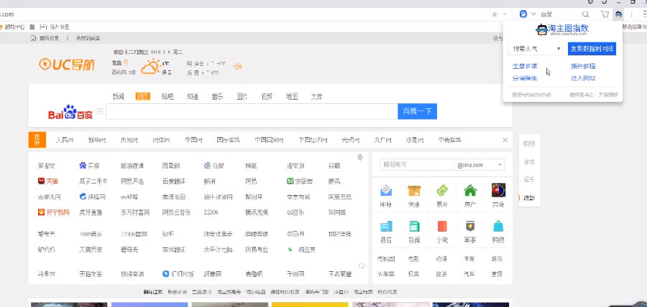Open the @sina.com email domain dropdown
Image resolution: width=647 pixels, height=307 pixels.
479,165
